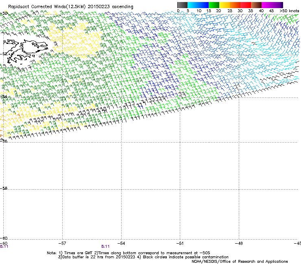
Task: Click the "40" legend scale label
Action: 261,11
